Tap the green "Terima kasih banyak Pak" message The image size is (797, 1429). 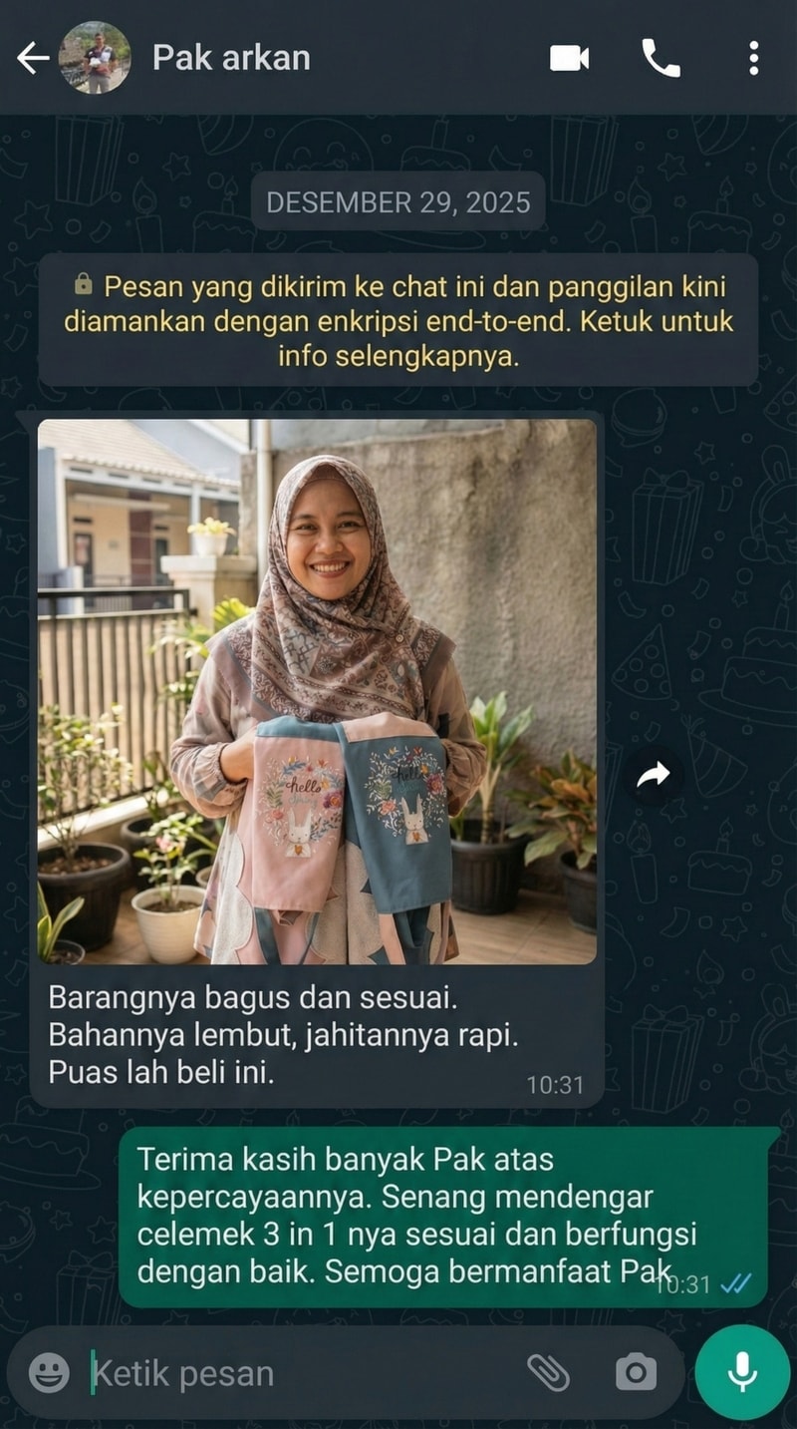[x=443, y=1217]
